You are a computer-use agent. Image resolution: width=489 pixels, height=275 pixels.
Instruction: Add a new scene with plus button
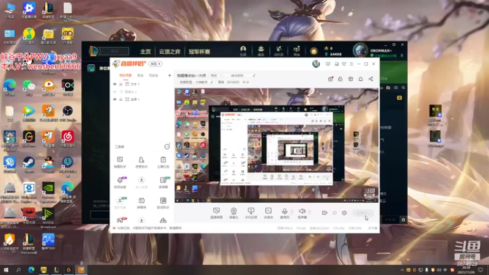pyautogui.click(x=169, y=75)
